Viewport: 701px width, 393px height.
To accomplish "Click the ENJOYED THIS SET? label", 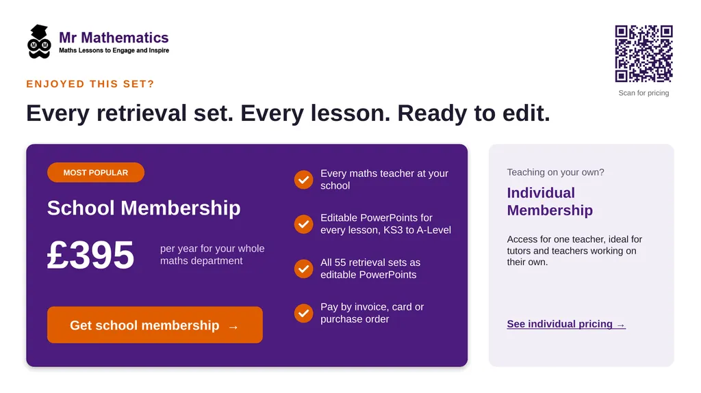I will tap(90, 84).
